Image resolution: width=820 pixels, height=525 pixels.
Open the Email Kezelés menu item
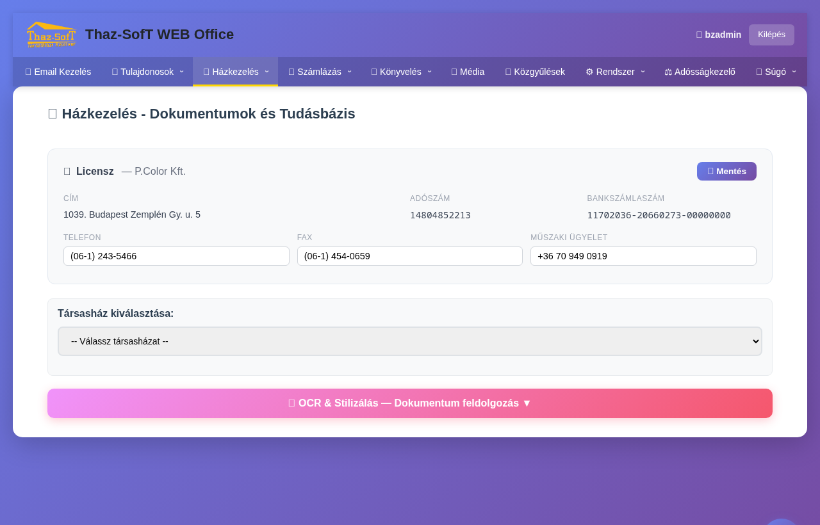click(x=58, y=72)
